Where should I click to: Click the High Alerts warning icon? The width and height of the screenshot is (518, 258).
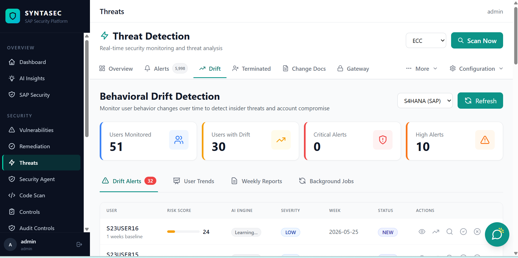click(485, 140)
